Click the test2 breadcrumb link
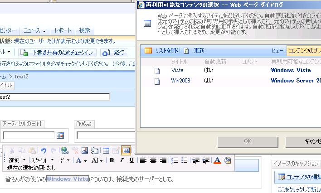 click(x=22, y=77)
